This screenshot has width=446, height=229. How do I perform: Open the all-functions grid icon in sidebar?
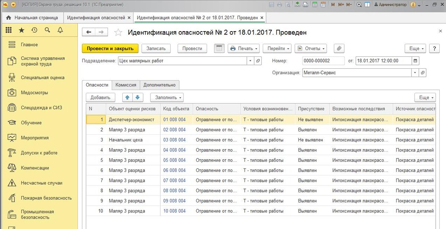coord(9,30)
